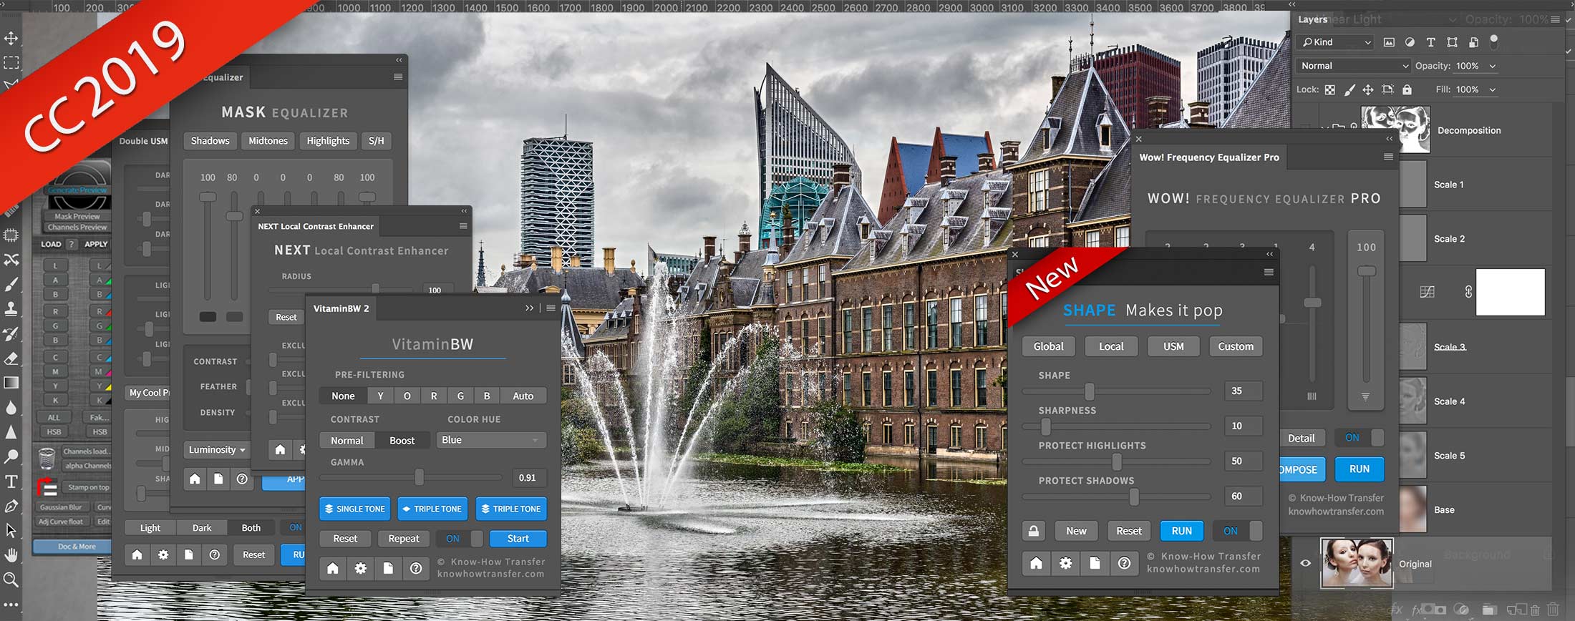The image size is (1575, 621).
Task: Open home icon in VitaminBW panel
Action: click(333, 568)
